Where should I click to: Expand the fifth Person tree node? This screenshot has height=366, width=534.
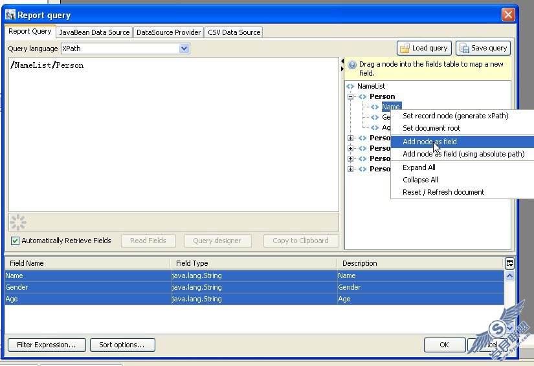point(350,169)
